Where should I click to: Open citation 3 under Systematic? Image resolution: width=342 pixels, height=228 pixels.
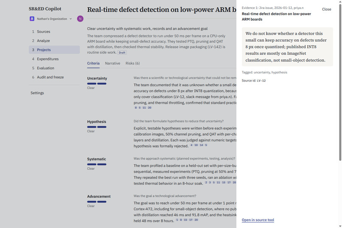click(x=210, y=183)
